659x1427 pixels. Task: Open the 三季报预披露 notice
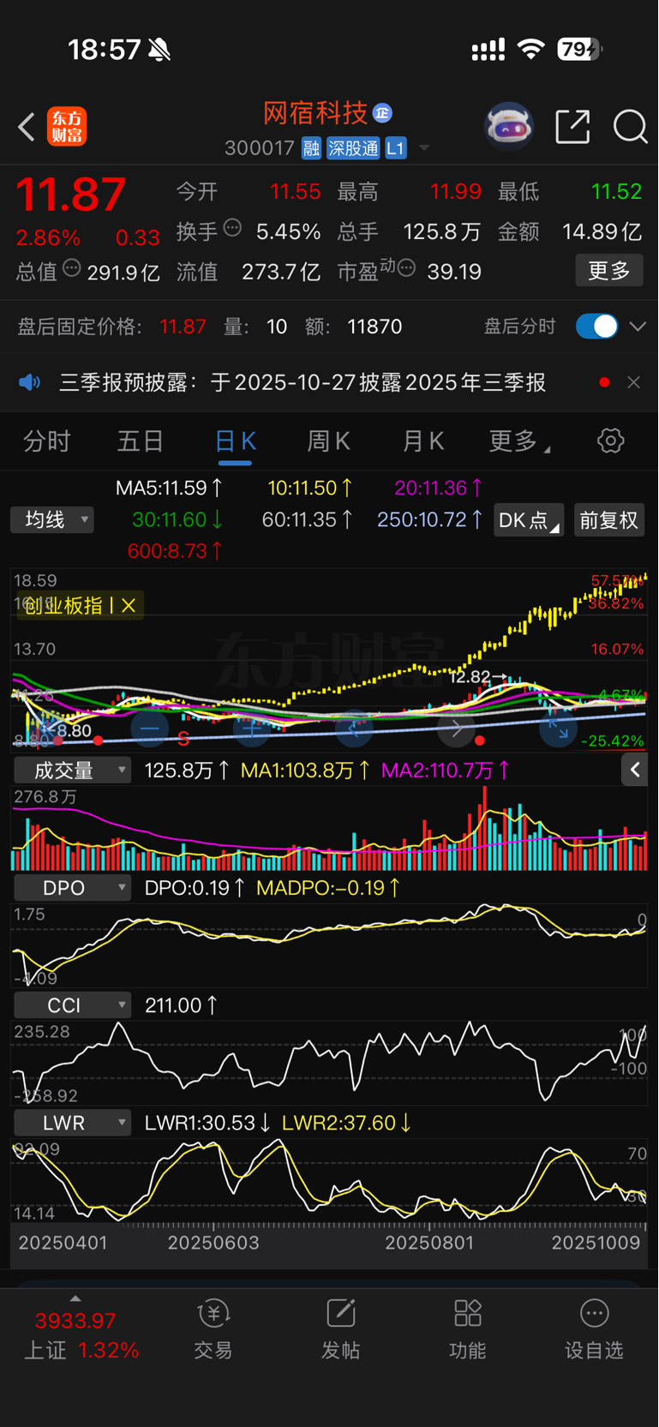[303, 382]
